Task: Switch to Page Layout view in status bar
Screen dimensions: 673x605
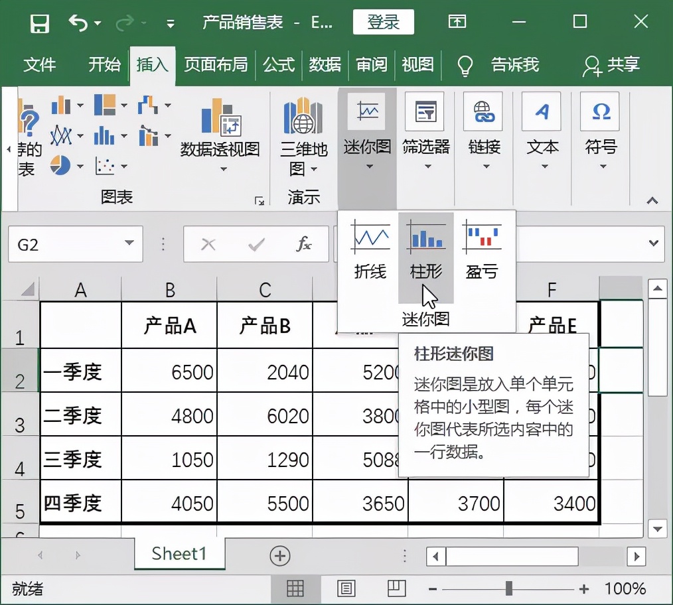Action: 346,588
